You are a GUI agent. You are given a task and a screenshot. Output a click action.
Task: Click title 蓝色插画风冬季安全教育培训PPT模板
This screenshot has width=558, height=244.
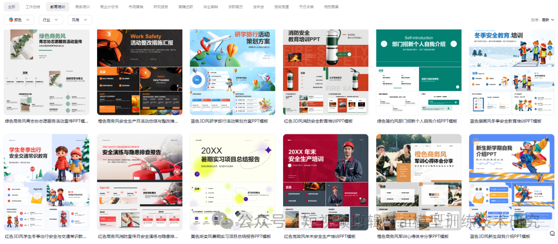pos(506,121)
